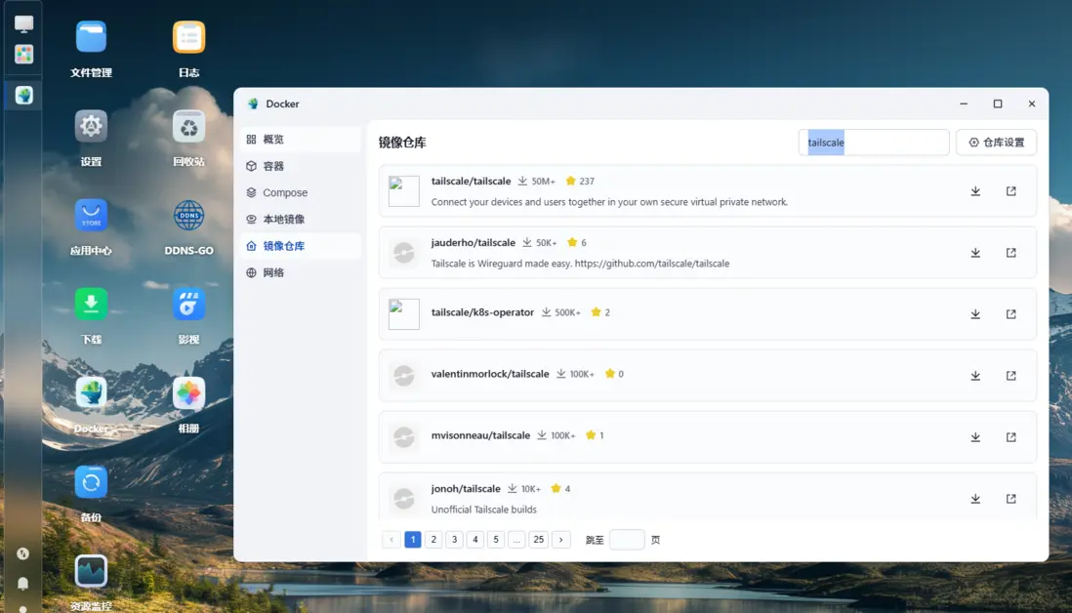1072x613 pixels.
Task: Open the 回收站 recycle bin
Action: [x=188, y=127]
